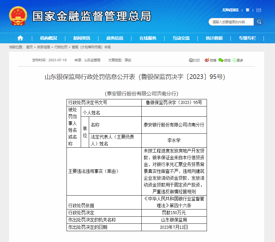275x242 pixels.
Task: Click table cell 《中华人民共和国银行业监督管理法》第四十六条
Action: 174,202
